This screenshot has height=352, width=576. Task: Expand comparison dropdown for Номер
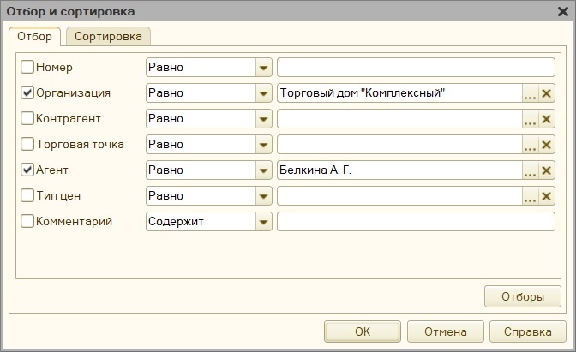click(263, 68)
